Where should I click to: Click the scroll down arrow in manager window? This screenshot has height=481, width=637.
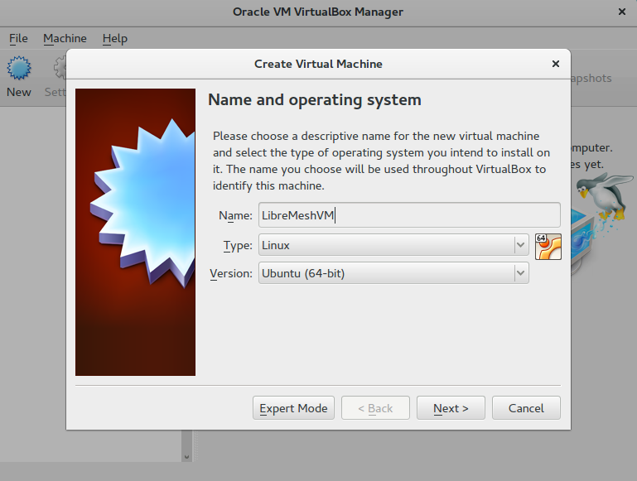click(x=186, y=457)
